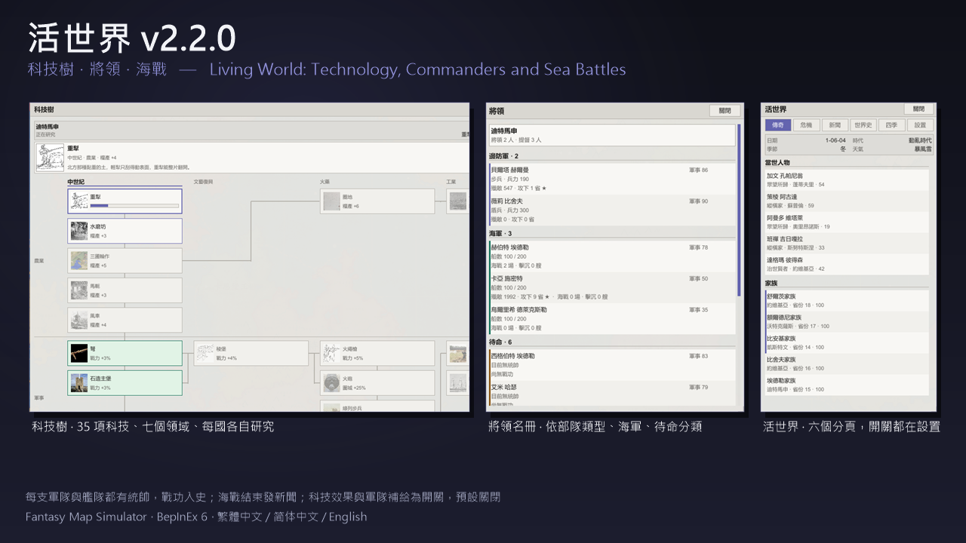Open the 新聞 tab

(x=834, y=125)
